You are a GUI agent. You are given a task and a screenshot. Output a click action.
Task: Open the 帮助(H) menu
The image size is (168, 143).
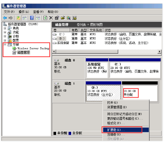tap(53, 12)
